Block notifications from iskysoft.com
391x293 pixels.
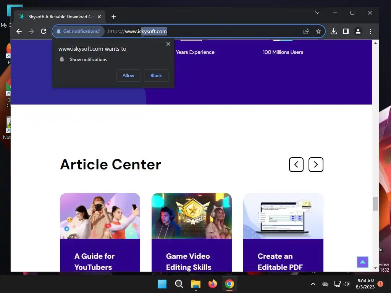pos(156,76)
